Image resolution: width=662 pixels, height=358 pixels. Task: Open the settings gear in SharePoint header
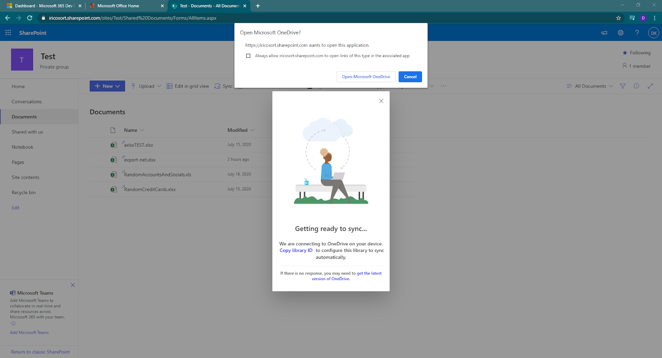[x=621, y=33]
